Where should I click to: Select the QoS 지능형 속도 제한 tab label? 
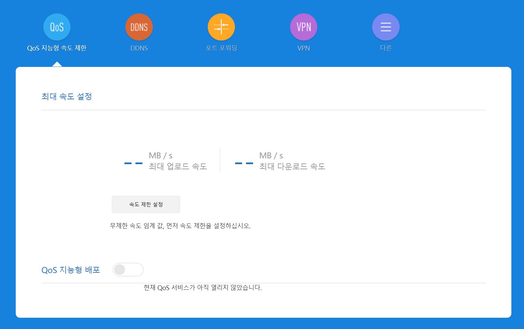[x=57, y=48]
